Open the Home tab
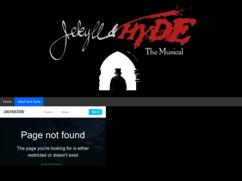This screenshot has width=242, height=181. [7, 102]
